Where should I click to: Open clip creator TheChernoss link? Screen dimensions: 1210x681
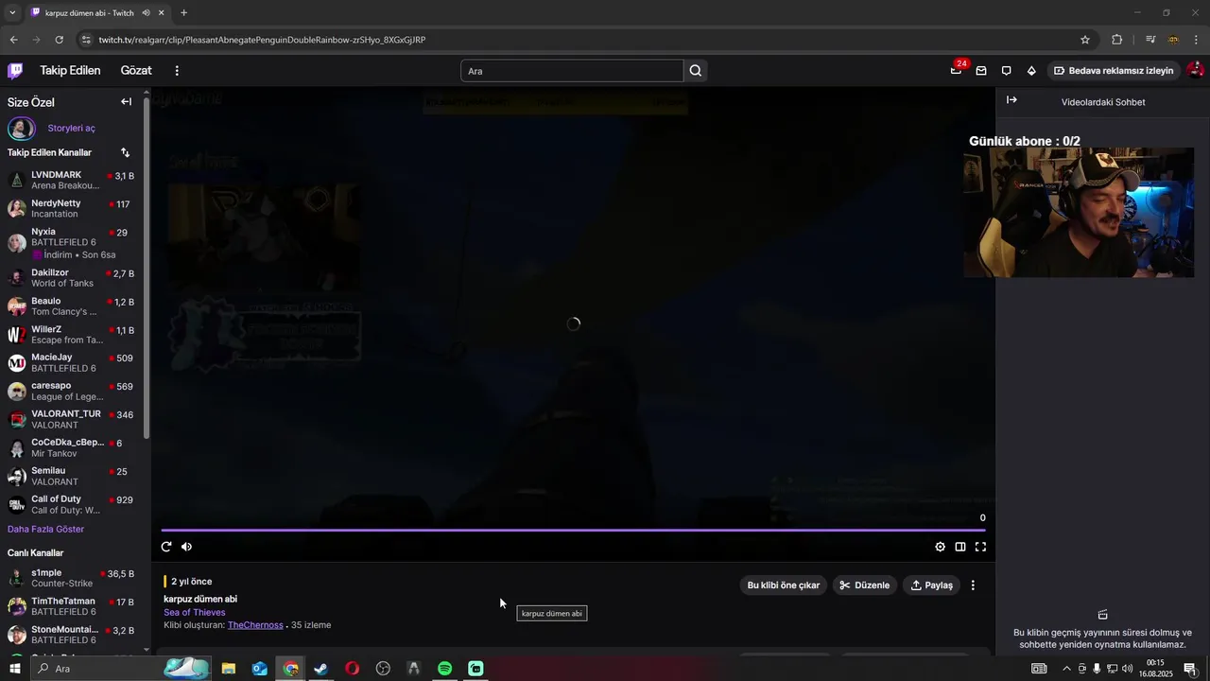255,625
